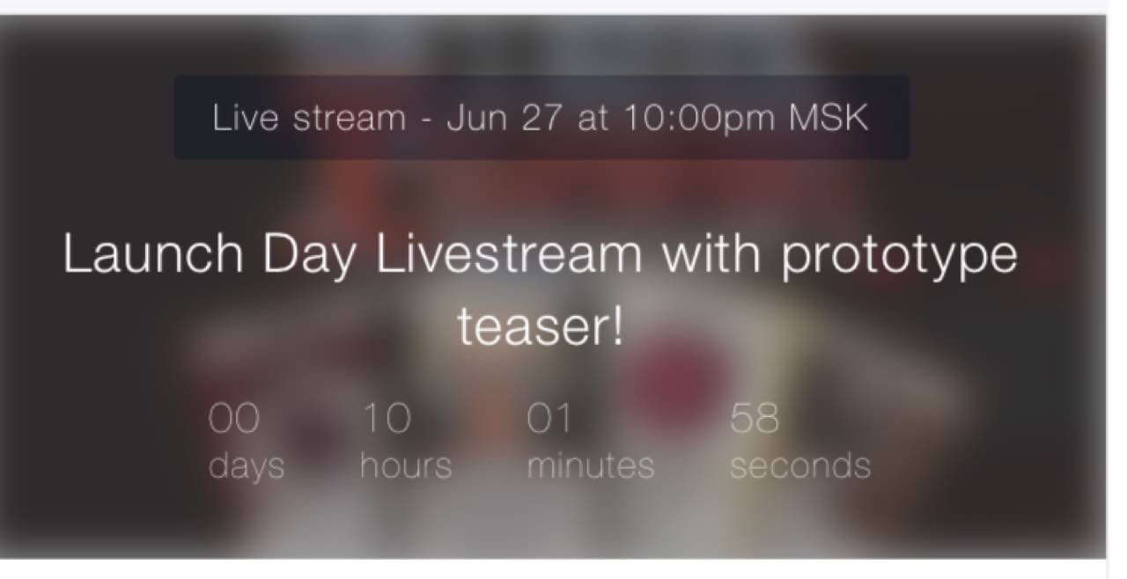Click the word Livestream in heading
The image size is (1127, 579).
click(509, 254)
